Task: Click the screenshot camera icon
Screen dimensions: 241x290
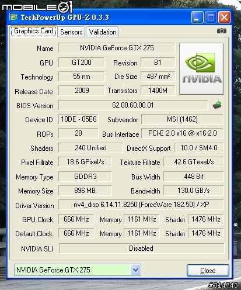Action: tap(222, 31)
